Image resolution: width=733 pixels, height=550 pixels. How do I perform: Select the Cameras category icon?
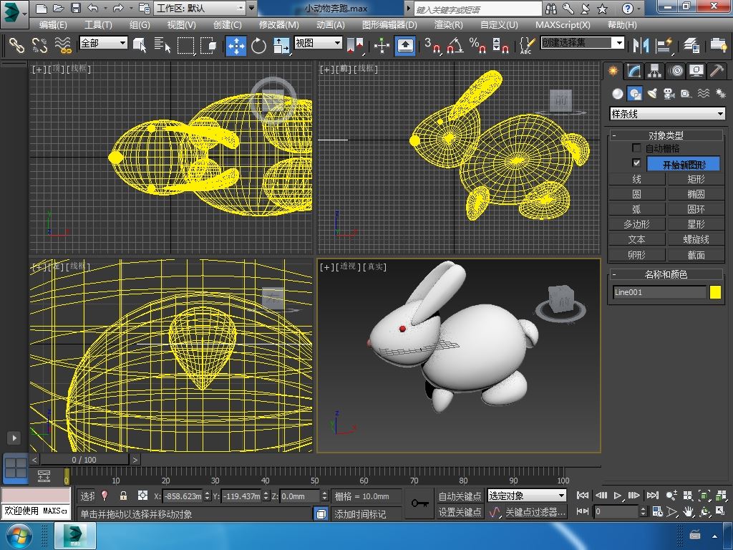(x=669, y=94)
